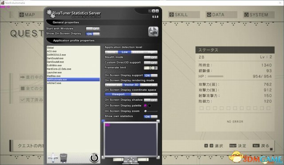Open the SKILL tab in the game

(x=184, y=15)
